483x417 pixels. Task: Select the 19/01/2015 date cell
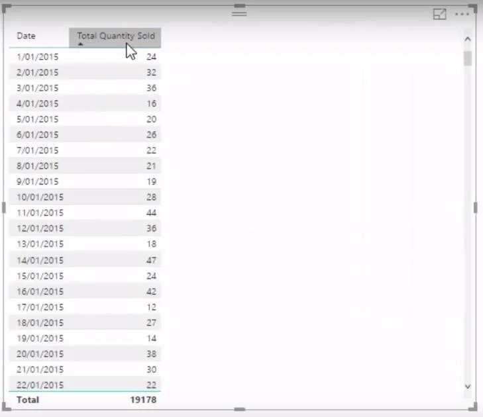pos(40,338)
